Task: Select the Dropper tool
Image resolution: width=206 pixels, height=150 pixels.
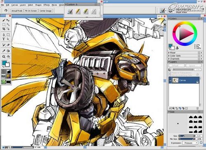Action: coord(4,51)
